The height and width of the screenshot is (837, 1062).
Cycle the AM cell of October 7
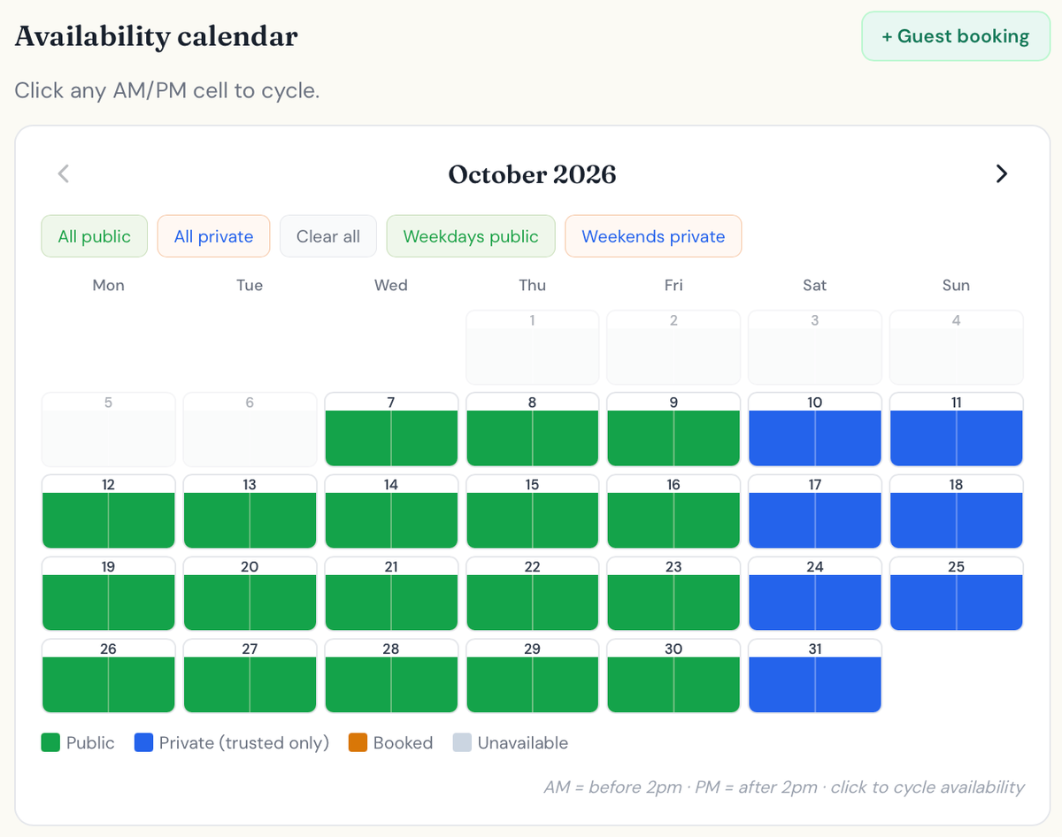(x=358, y=438)
